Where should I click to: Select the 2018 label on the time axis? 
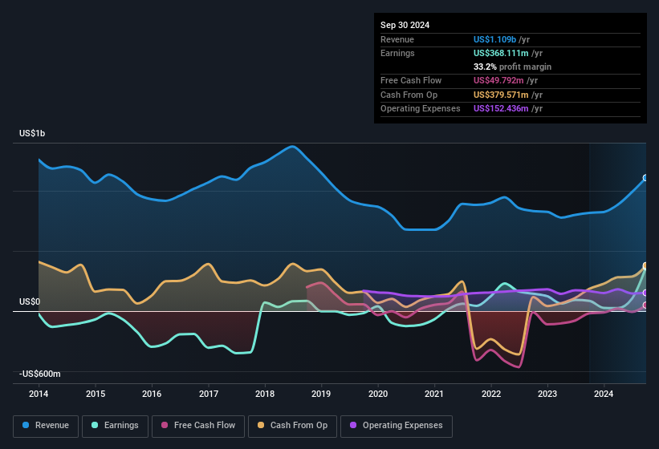[x=265, y=394]
